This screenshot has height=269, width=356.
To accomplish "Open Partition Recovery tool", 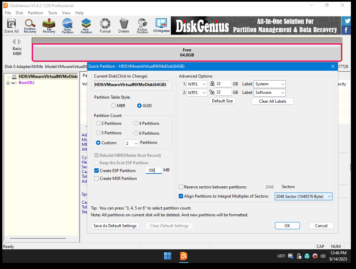I will 30,26.
